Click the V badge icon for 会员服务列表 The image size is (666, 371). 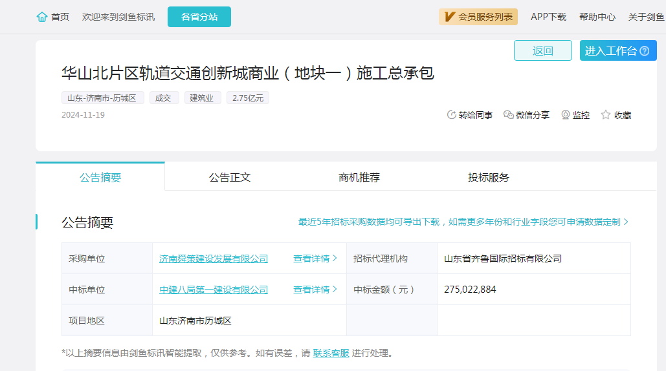(x=449, y=17)
